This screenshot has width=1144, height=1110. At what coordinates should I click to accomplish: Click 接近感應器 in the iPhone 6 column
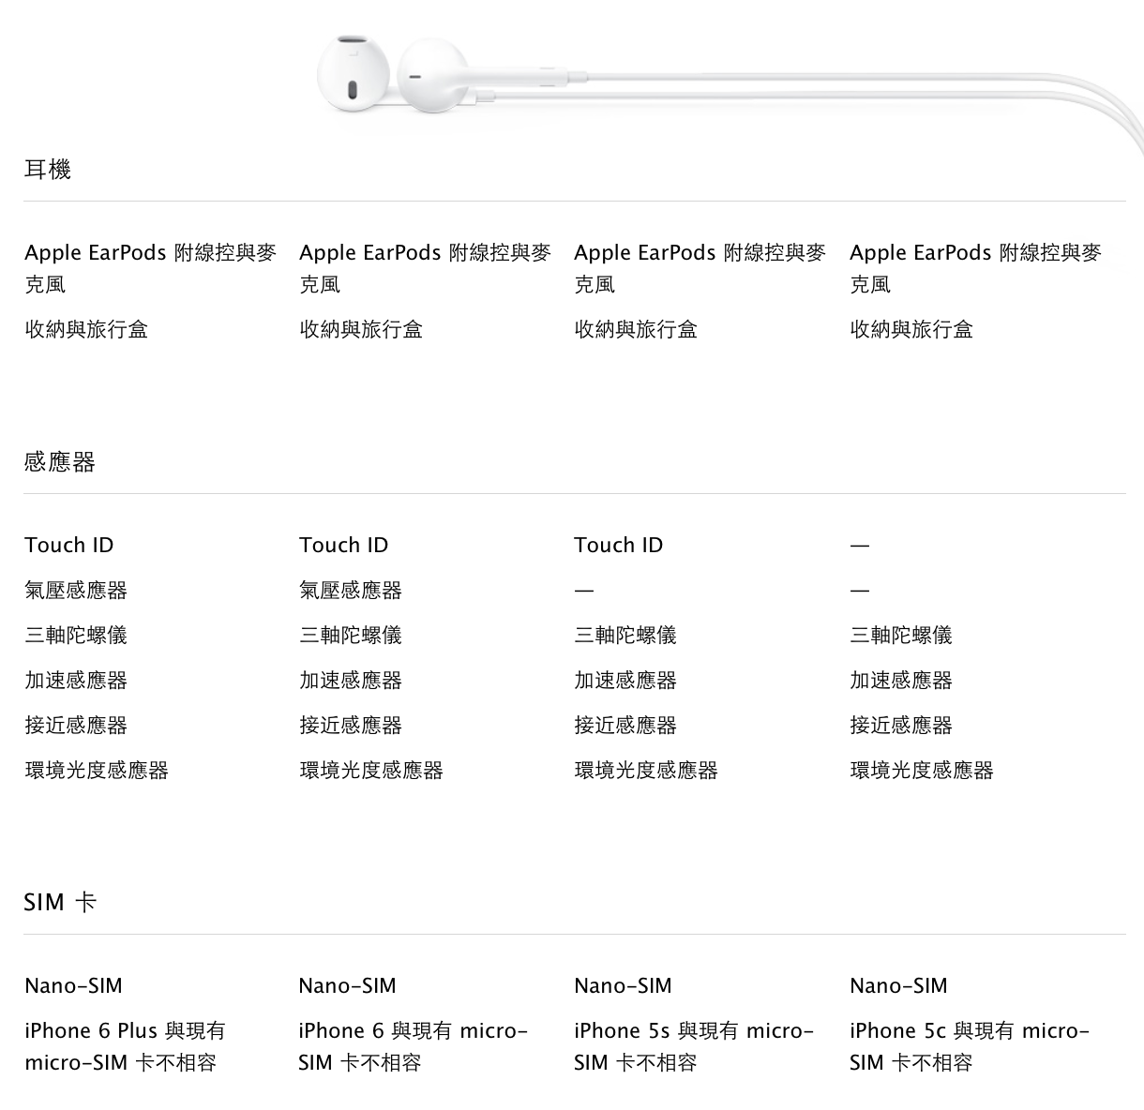point(351,726)
